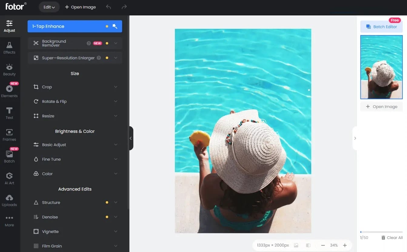Viewport: 407px width, 252px height.
Task: Expand the Basic Adjust options
Action: [x=75, y=145]
